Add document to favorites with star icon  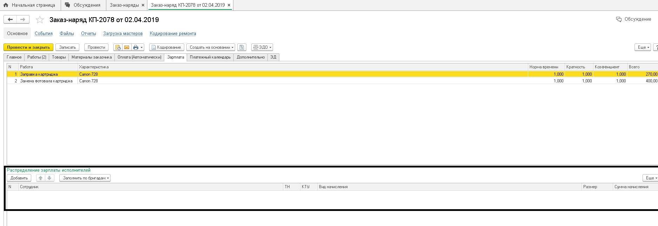pos(40,20)
